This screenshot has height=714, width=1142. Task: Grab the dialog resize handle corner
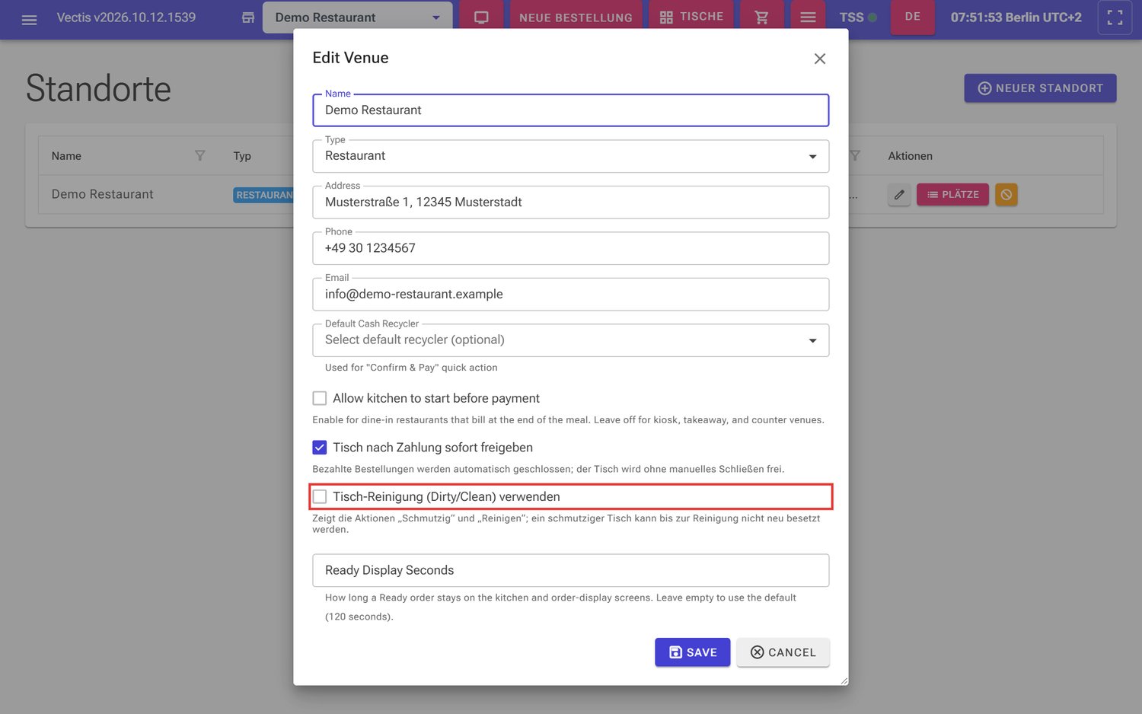(x=844, y=681)
